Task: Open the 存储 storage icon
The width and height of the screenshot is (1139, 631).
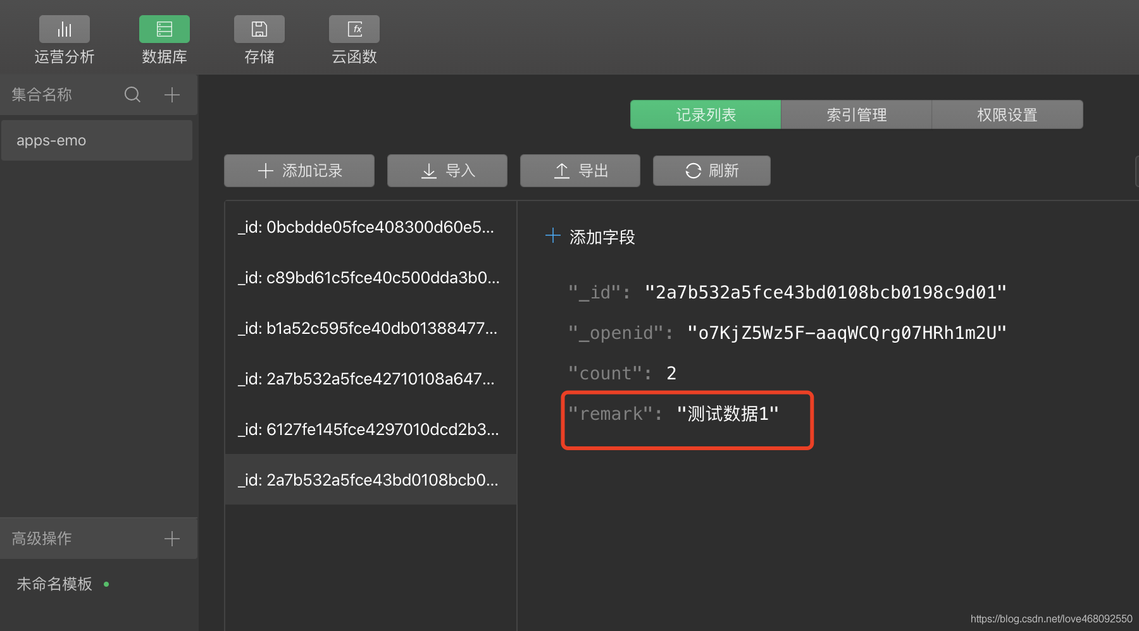Action: tap(259, 28)
